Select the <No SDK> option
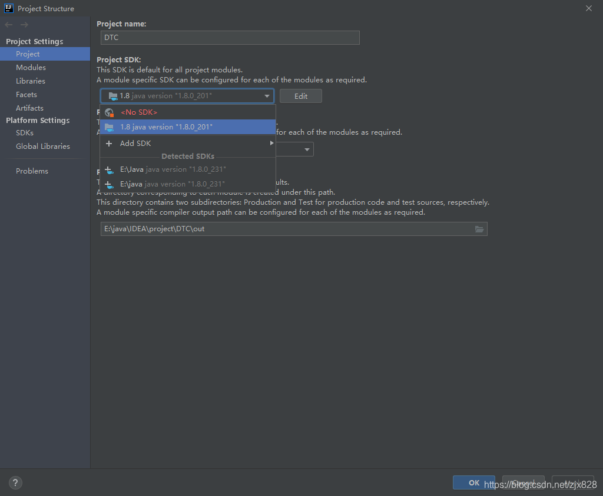The image size is (603, 496). (x=188, y=112)
